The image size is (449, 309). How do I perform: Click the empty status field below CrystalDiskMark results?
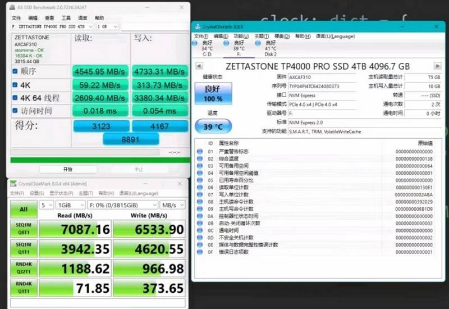pos(98,302)
